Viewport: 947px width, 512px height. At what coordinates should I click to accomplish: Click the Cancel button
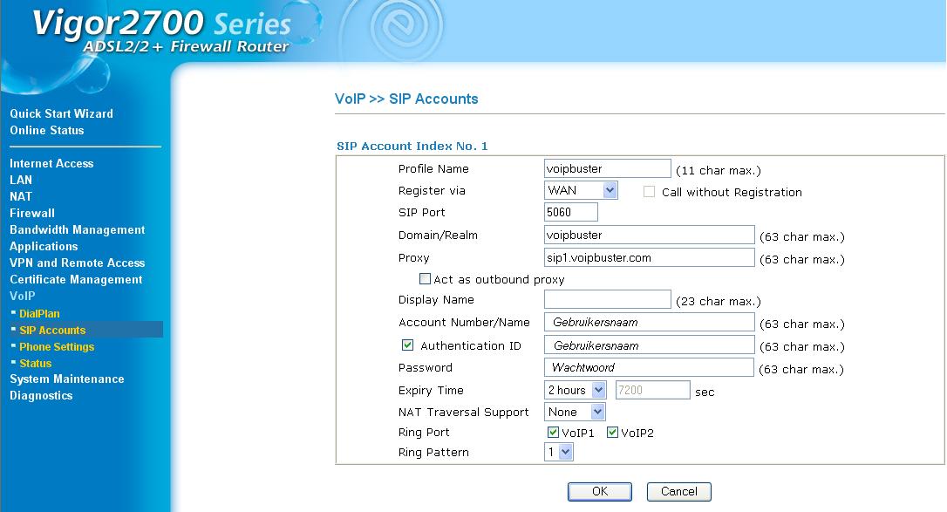(678, 491)
